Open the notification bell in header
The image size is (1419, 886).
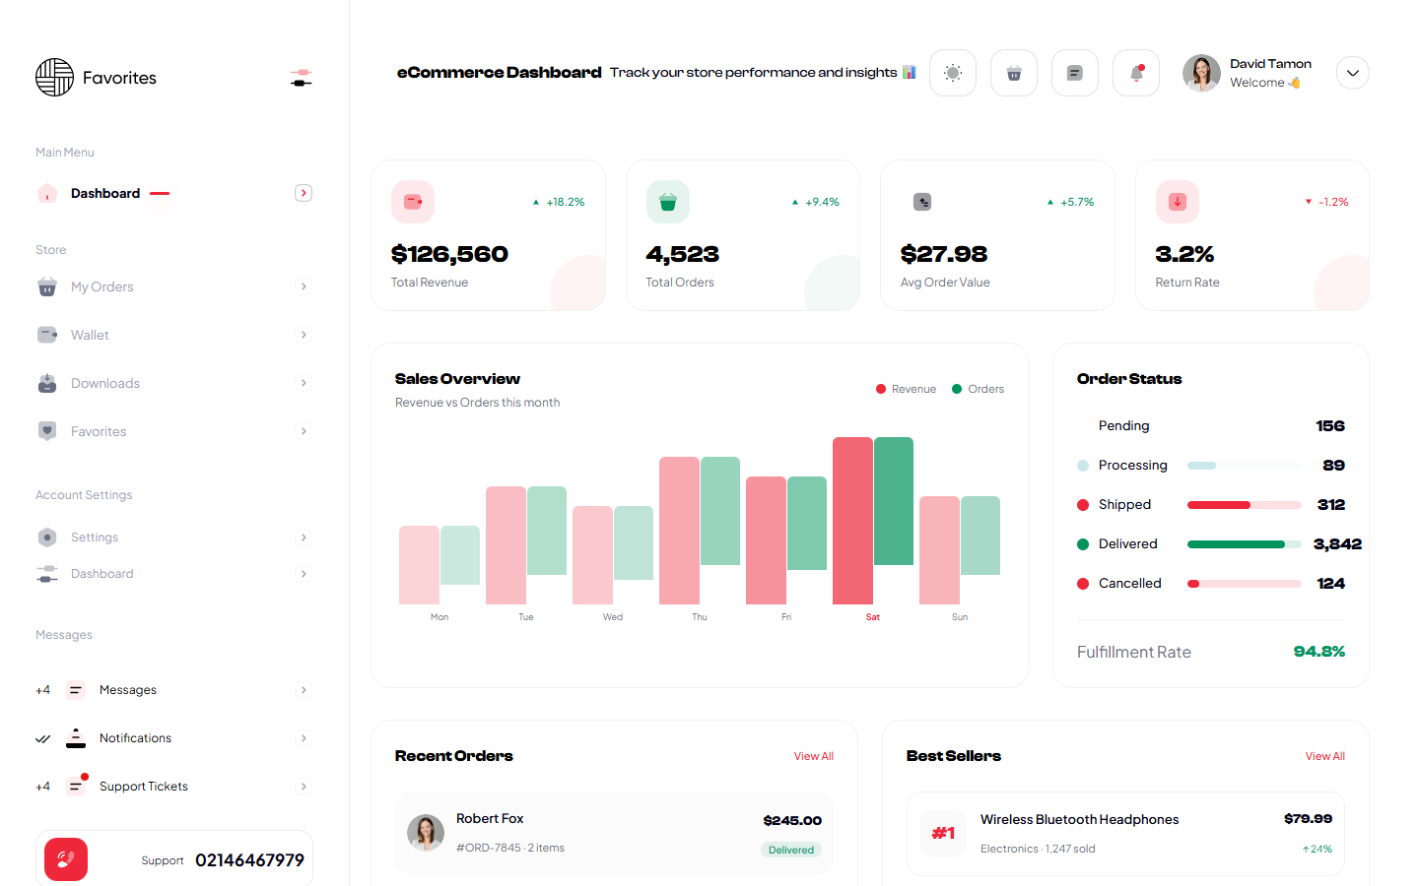[x=1135, y=73]
